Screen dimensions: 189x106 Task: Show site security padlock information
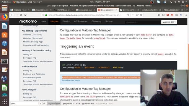point(46,15)
